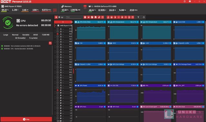
Task: Toggle the gauge sensor filter icon
Action: pyautogui.click(x=126, y=17)
